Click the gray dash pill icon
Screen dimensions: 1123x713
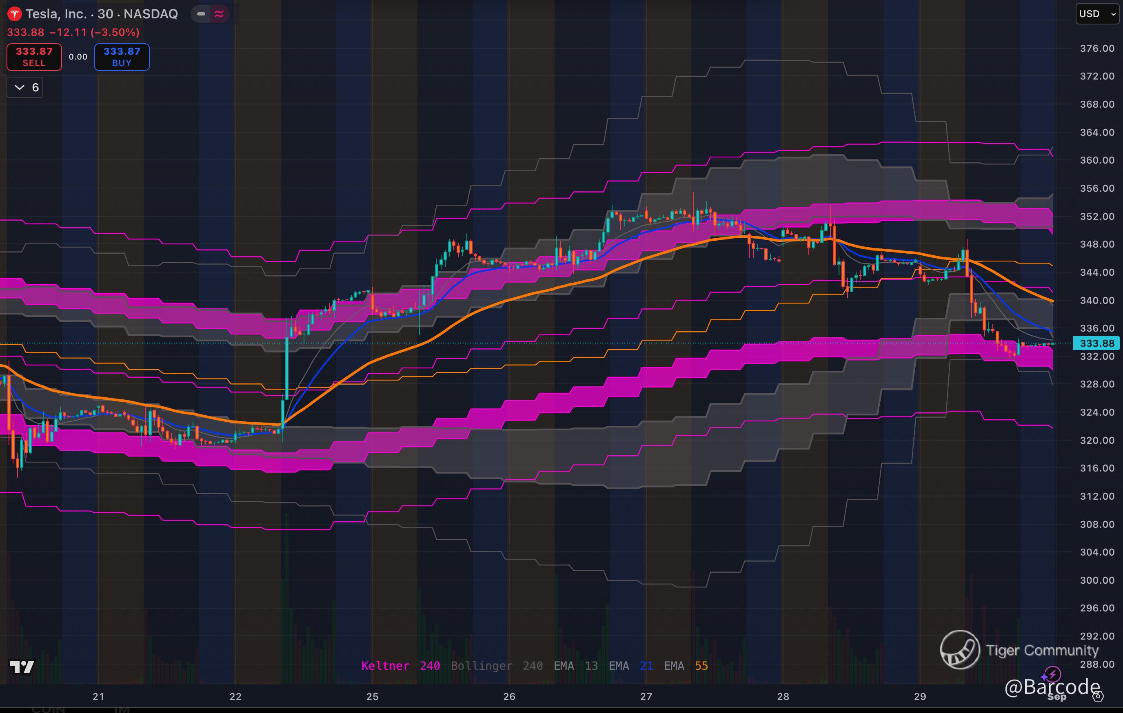pyautogui.click(x=201, y=14)
